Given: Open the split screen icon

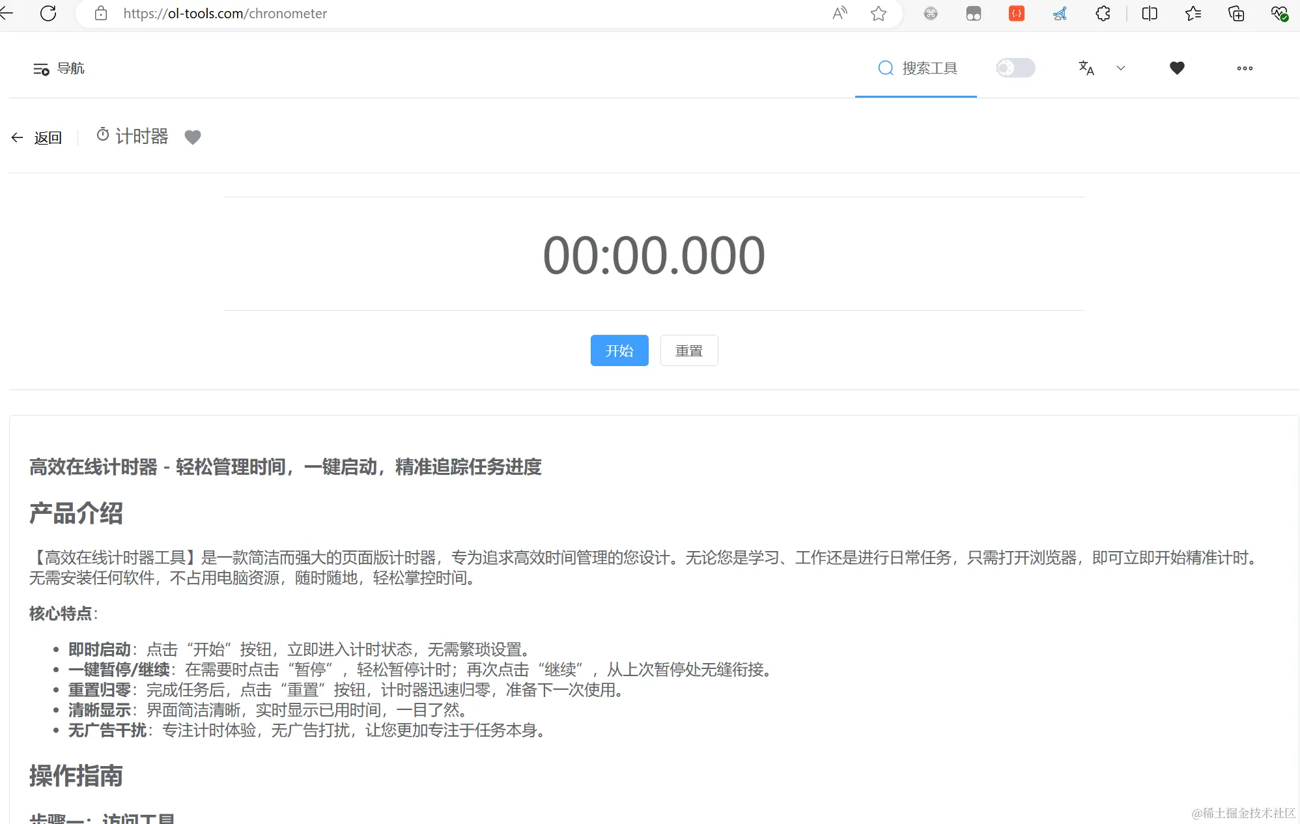Looking at the screenshot, I should pos(1150,13).
